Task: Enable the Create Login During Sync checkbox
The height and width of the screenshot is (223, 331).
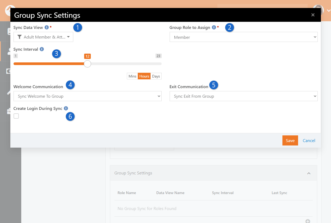Action: (16, 116)
